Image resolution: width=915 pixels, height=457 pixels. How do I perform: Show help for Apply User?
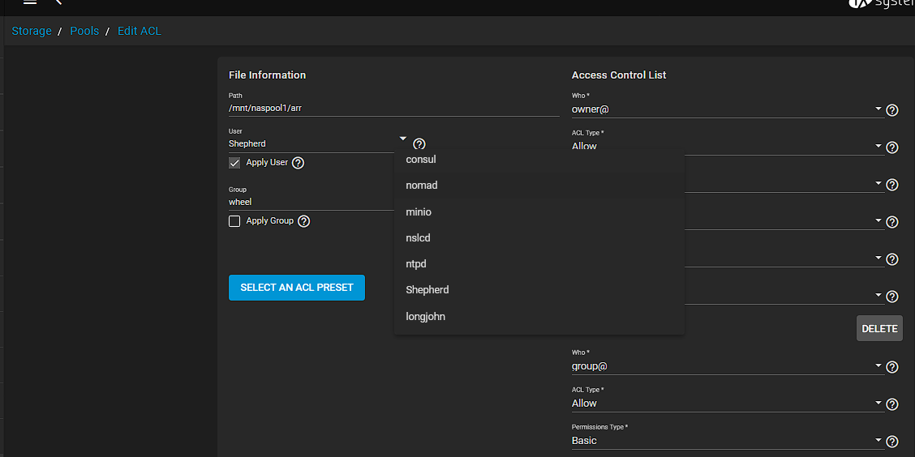pyautogui.click(x=298, y=163)
